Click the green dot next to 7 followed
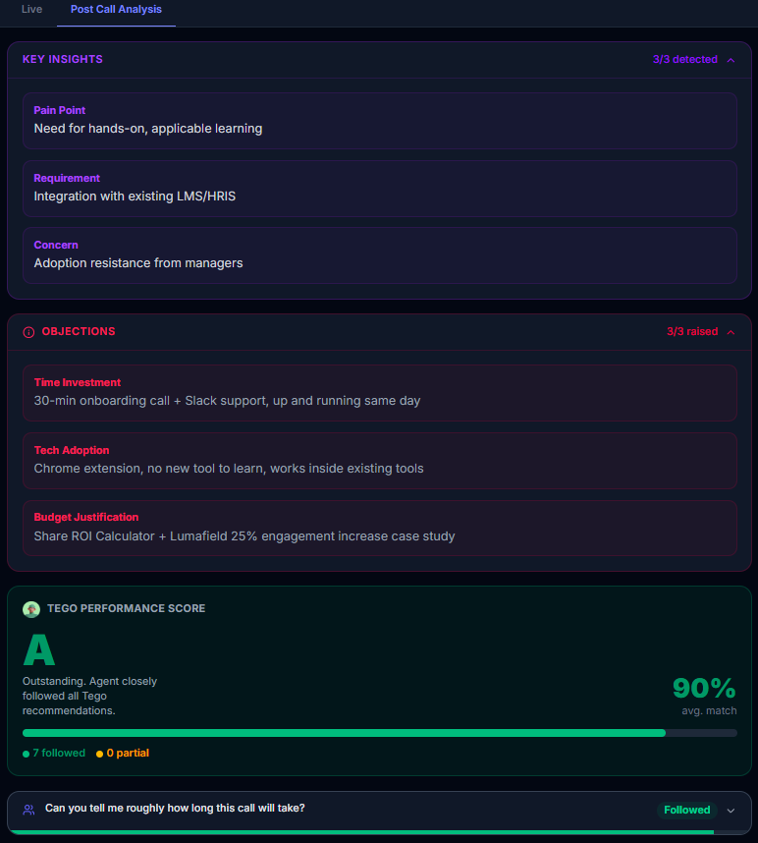 (26, 754)
